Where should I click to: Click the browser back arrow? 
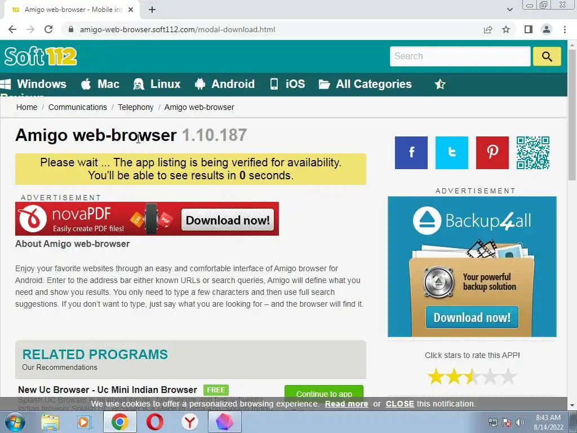tap(12, 29)
